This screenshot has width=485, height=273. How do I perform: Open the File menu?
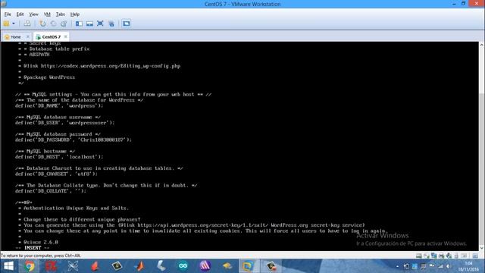click(x=8, y=14)
